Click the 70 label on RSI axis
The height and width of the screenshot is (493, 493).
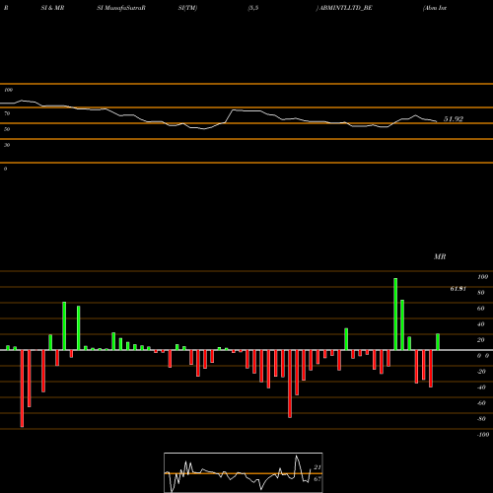[7, 113]
